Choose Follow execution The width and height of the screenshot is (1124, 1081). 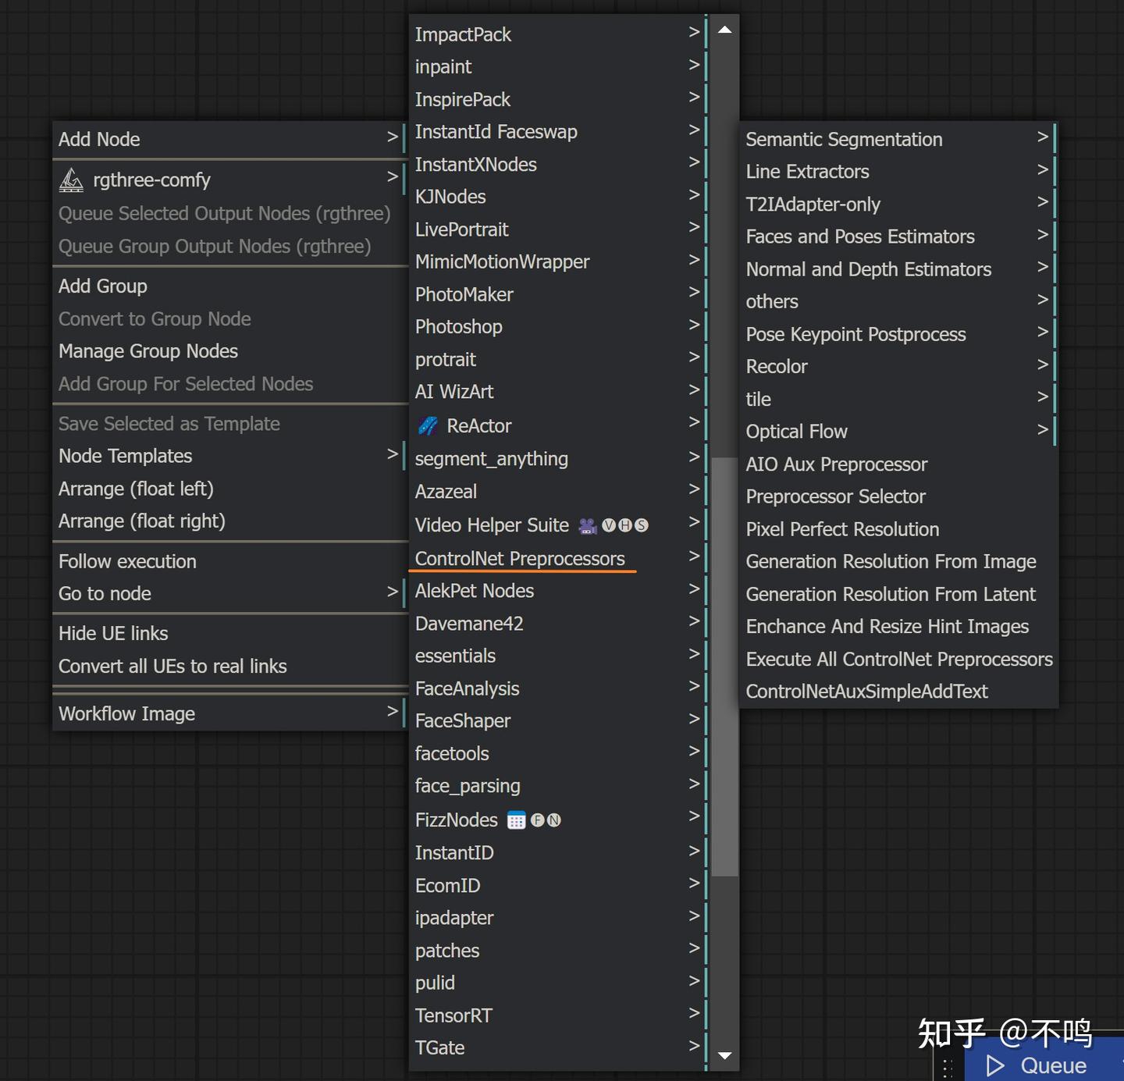coord(229,561)
